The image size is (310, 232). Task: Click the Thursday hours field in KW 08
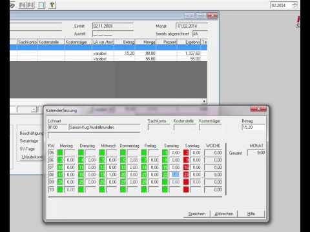(132, 175)
